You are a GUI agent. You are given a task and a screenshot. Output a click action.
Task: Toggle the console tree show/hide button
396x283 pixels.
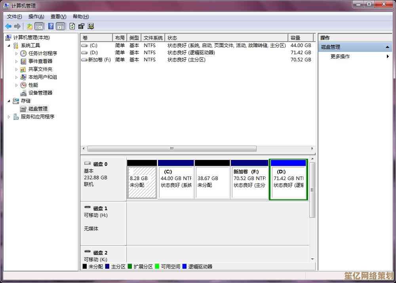(39, 26)
